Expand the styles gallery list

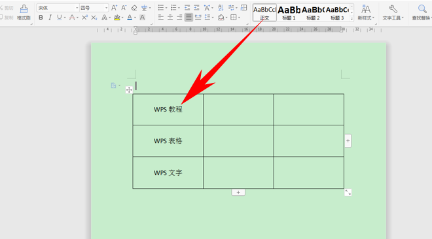pos(351,18)
